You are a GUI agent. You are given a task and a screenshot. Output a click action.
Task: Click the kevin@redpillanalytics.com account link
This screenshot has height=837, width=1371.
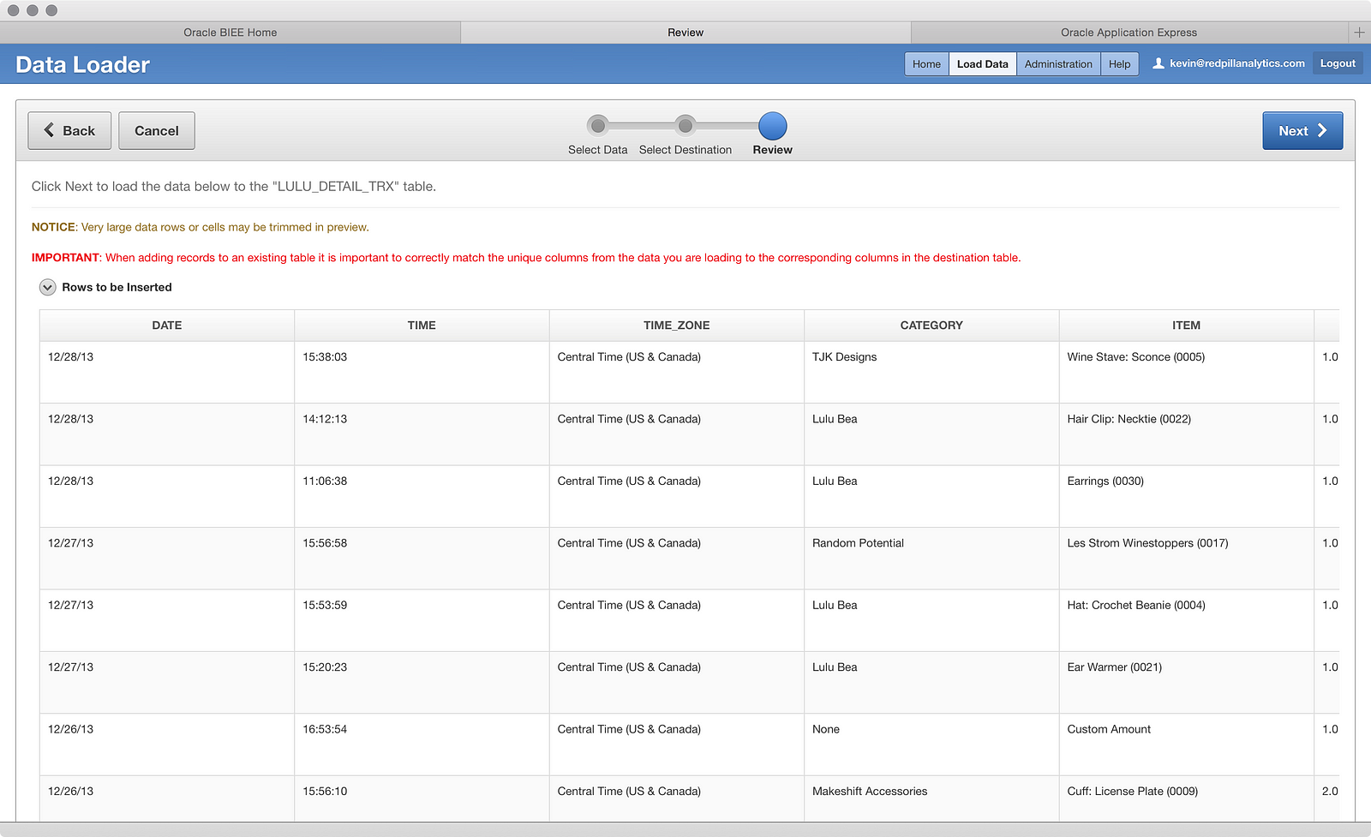pos(1237,63)
